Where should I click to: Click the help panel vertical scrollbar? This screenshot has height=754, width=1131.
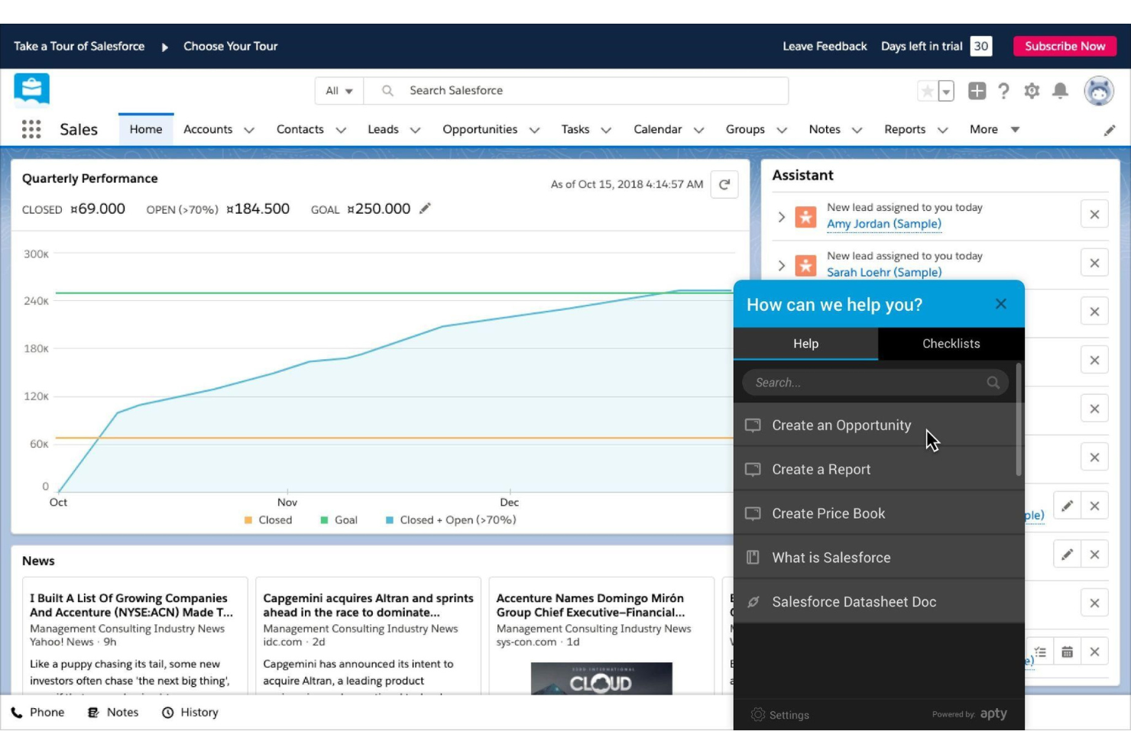(1019, 419)
